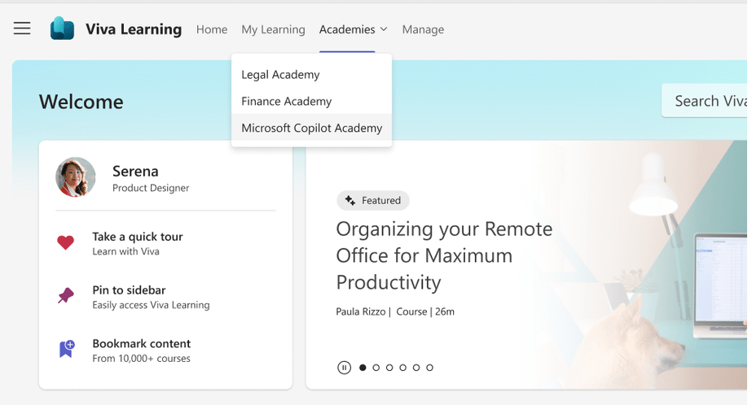Go to the Home tab

[x=212, y=29]
